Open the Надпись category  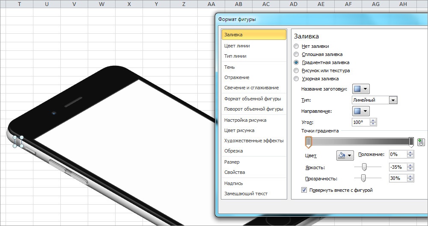(x=233, y=183)
